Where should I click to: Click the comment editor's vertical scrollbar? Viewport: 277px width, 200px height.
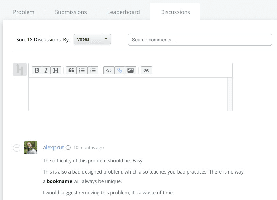230,94
